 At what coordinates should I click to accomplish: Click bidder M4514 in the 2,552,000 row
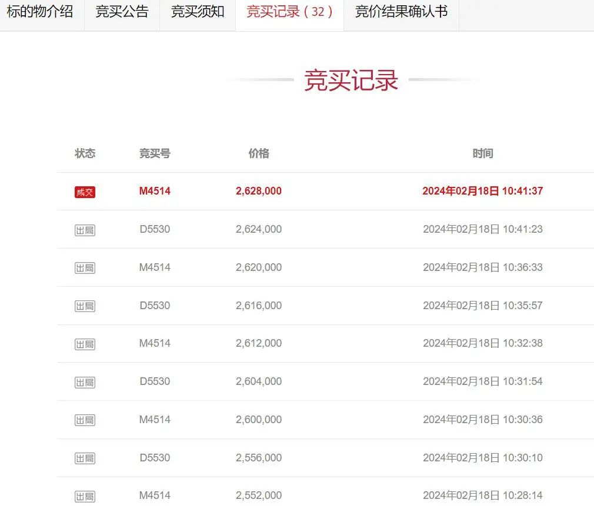point(155,495)
